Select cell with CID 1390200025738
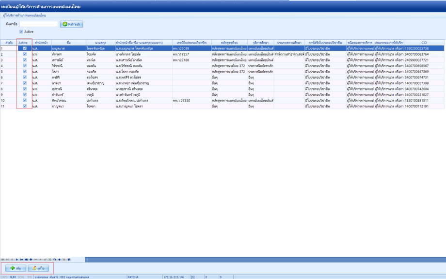 coord(424,48)
